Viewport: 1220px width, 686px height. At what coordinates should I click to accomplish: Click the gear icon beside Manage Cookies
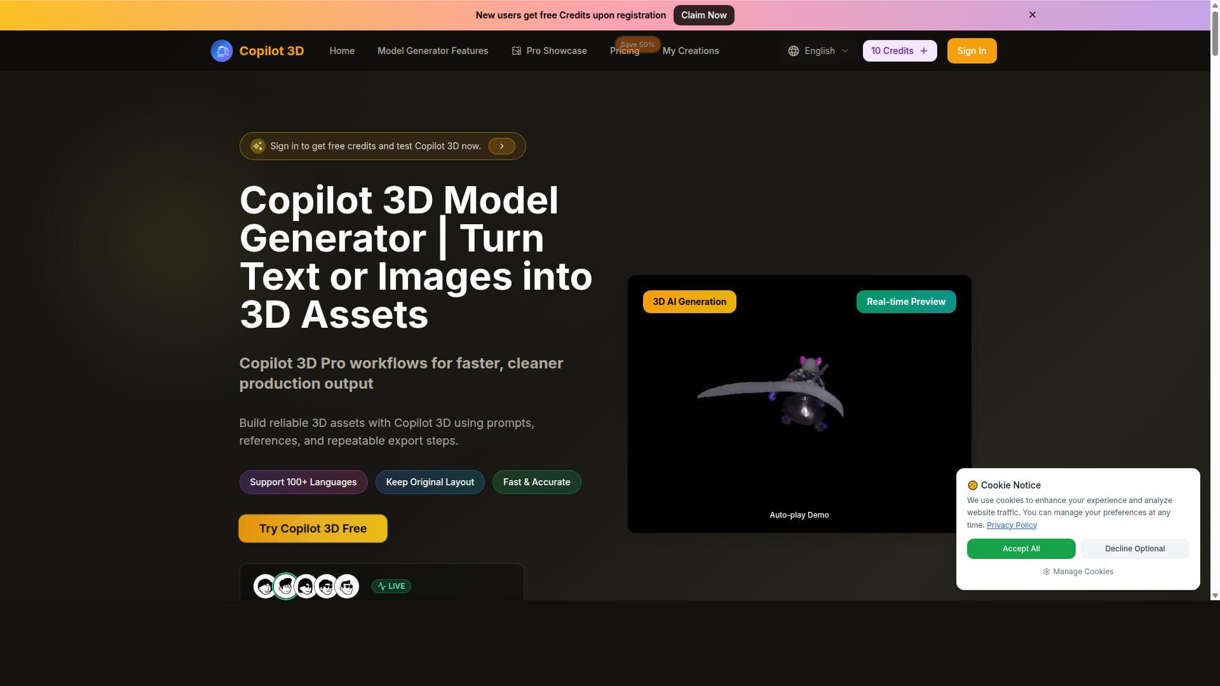[x=1046, y=572]
